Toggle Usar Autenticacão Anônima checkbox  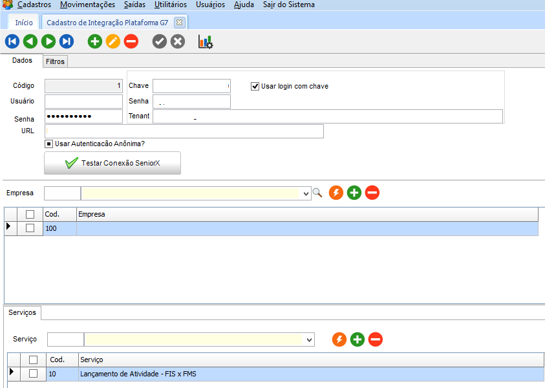click(x=48, y=144)
